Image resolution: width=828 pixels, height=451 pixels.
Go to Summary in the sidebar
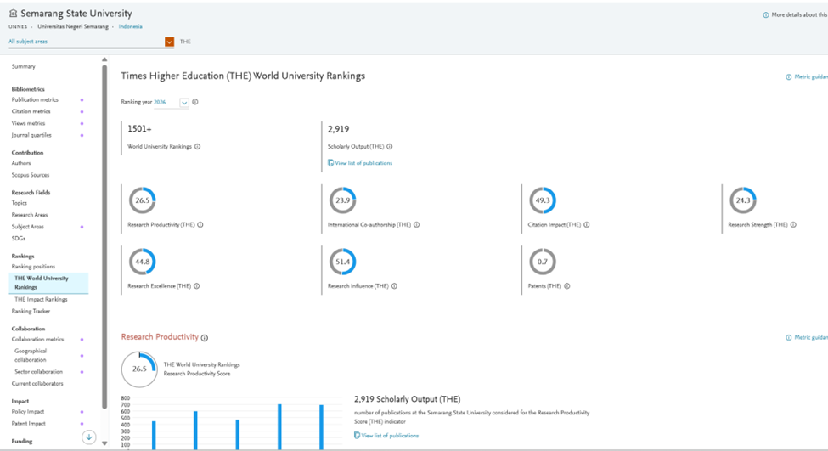click(24, 66)
